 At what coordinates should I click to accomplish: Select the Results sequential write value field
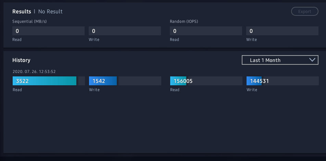[x=125, y=31]
